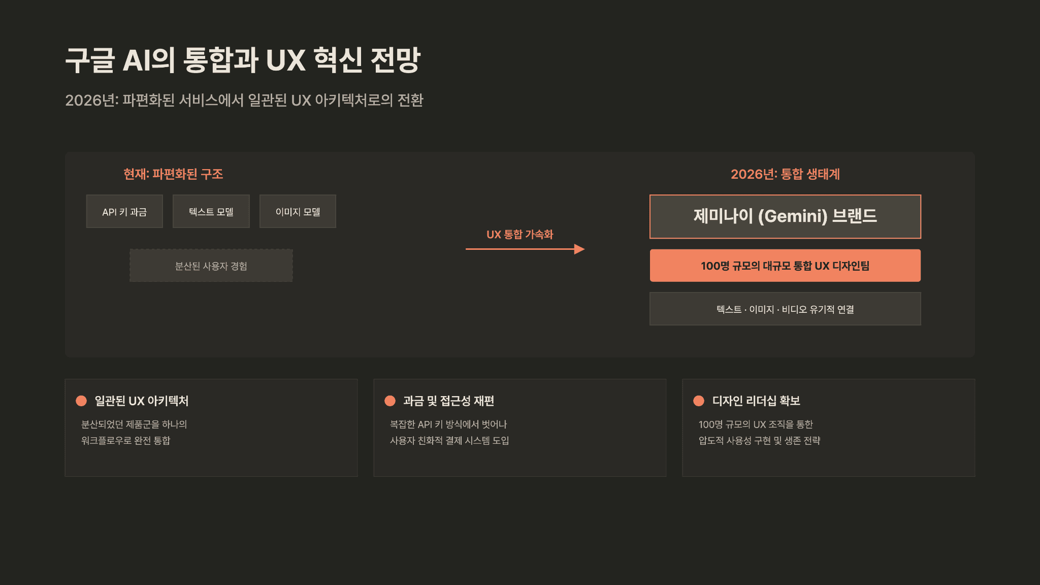Click the text '워크플로우로 완전 통합'
1040x585 pixels.
tap(126, 440)
